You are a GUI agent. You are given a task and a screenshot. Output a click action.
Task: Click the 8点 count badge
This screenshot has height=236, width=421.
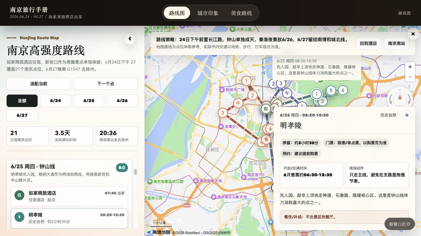pyautogui.click(x=122, y=167)
